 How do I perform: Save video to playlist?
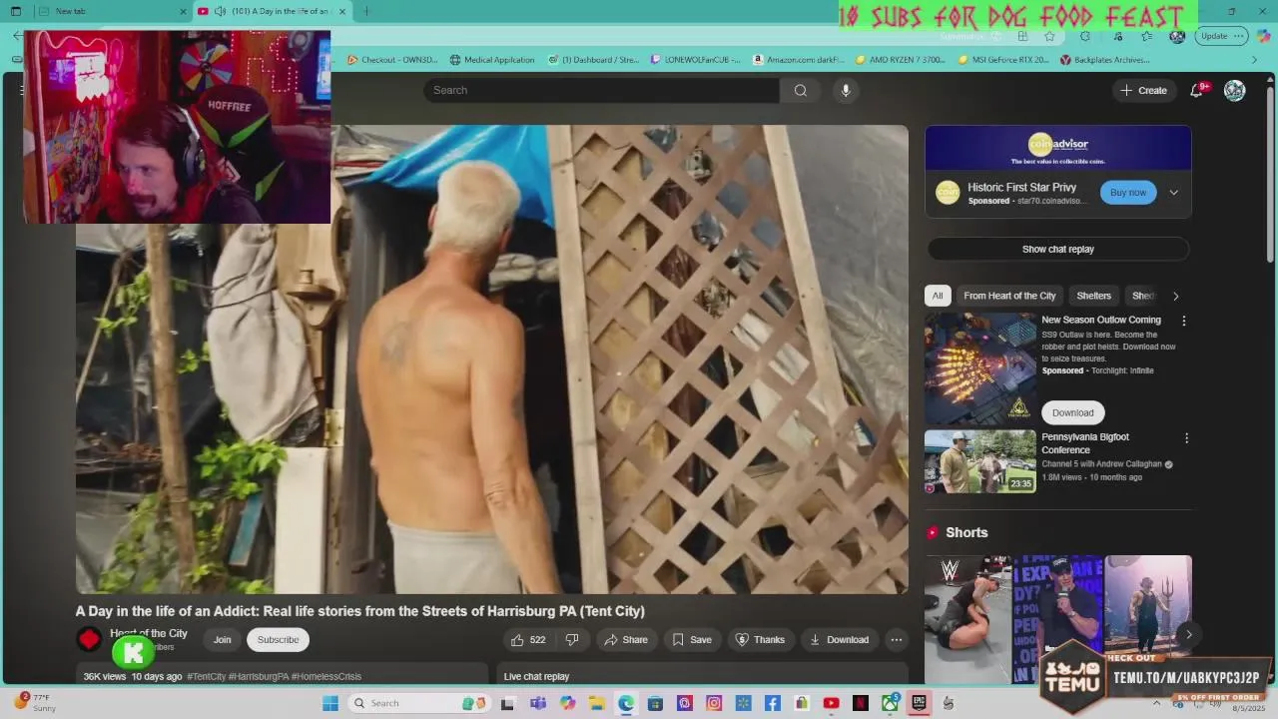point(692,640)
